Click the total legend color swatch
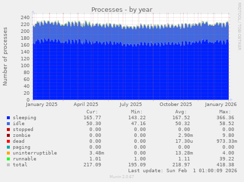Viewport: 244px width, 182px height. point(8,165)
